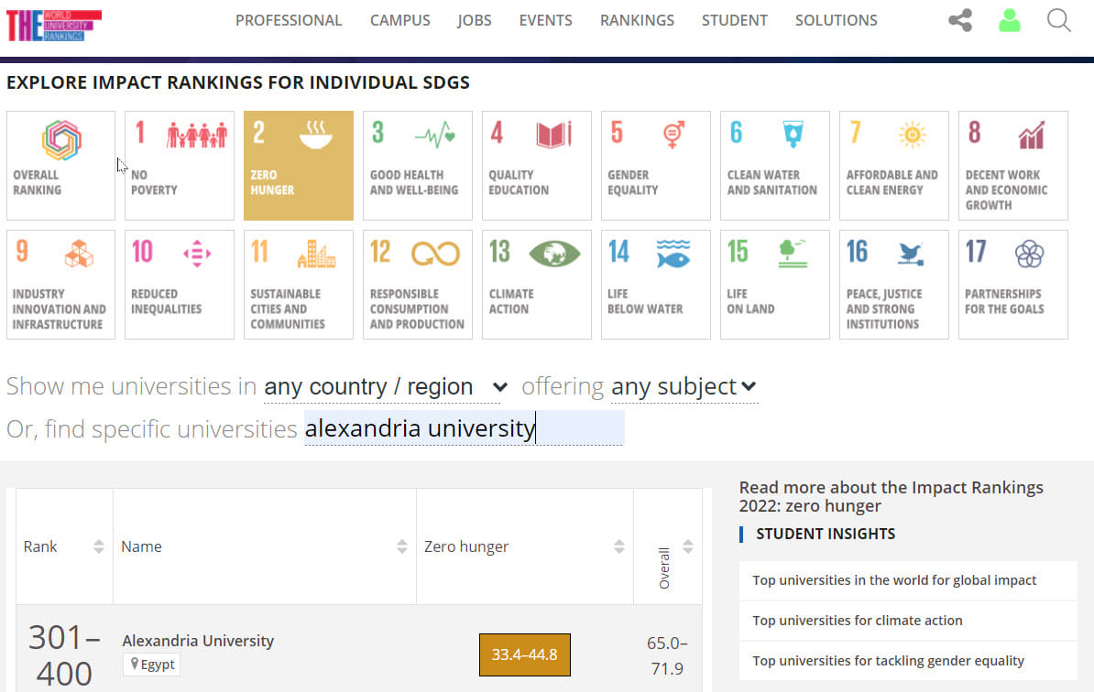
Task: Choose SDG 7 Affordable and Clean Energy
Action: coord(893,166)
